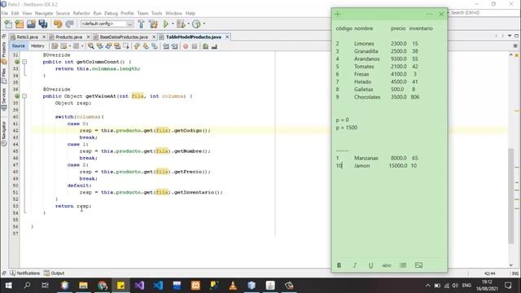521x293 pixels.
Task: Open the Navigate menu
Action: (44, 13)
